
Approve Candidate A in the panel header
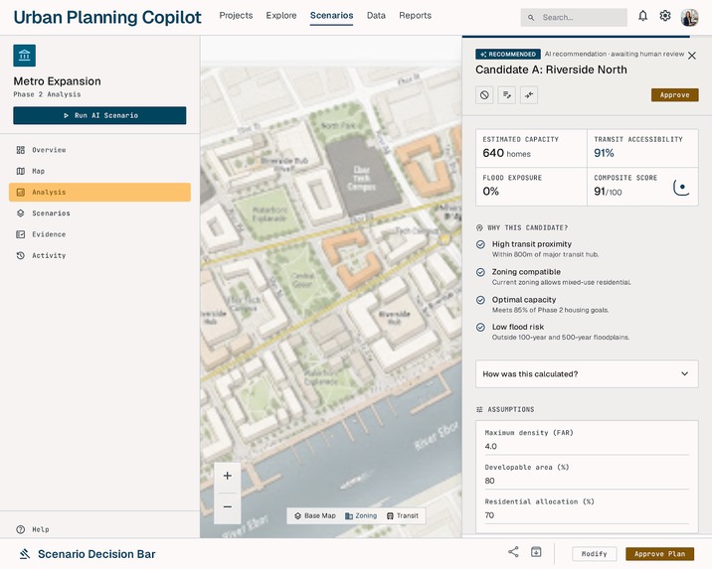675,94
